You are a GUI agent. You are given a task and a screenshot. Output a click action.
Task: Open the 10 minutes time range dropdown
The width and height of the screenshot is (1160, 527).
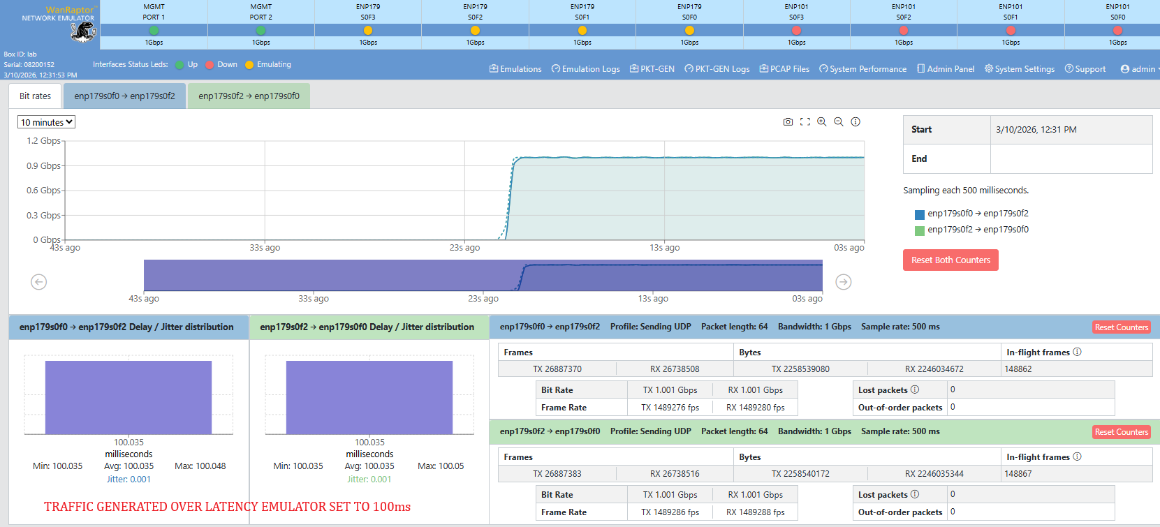tap(46, 122)
